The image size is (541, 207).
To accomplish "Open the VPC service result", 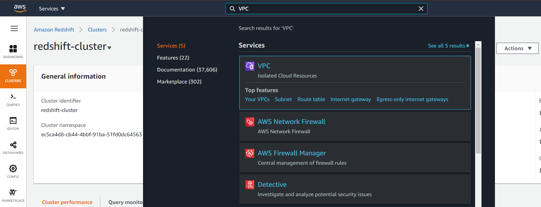I will 264,66.
